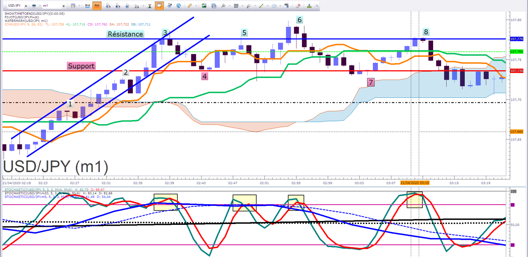
Task: Click the green vertical fit-scale icon
Action: click(150, 6)
